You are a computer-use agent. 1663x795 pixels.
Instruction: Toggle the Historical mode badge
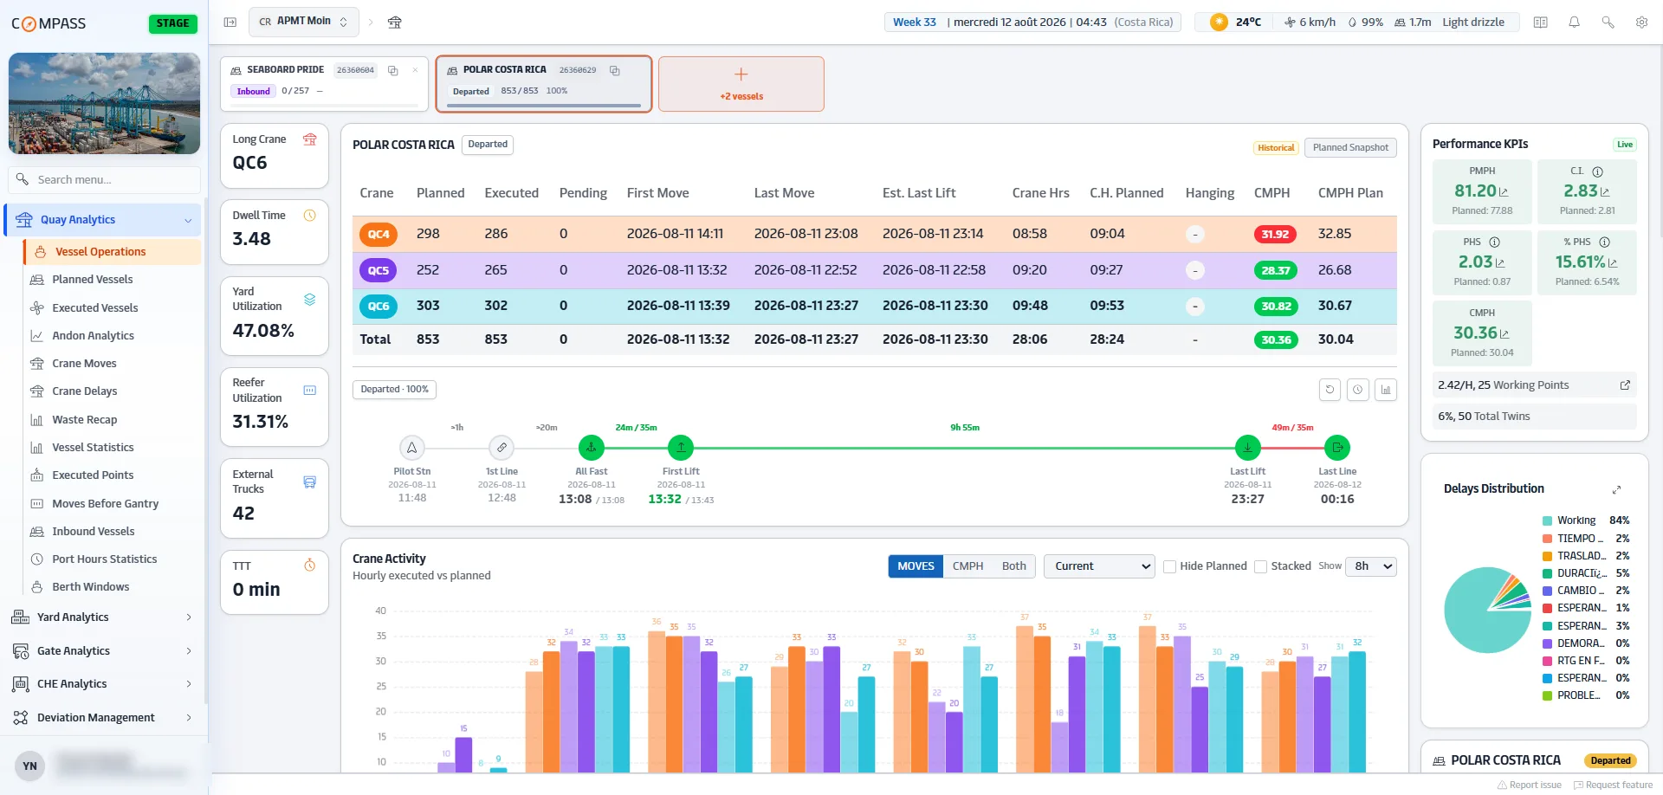click(x=1276, y=148)
